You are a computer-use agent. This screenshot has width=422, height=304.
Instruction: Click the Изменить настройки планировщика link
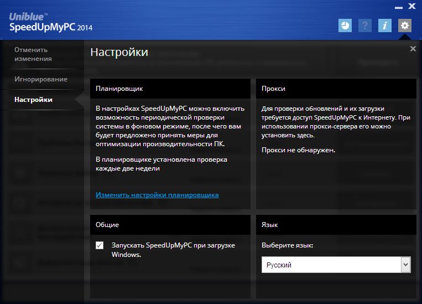pyautogui.click(x=157, y=194)
